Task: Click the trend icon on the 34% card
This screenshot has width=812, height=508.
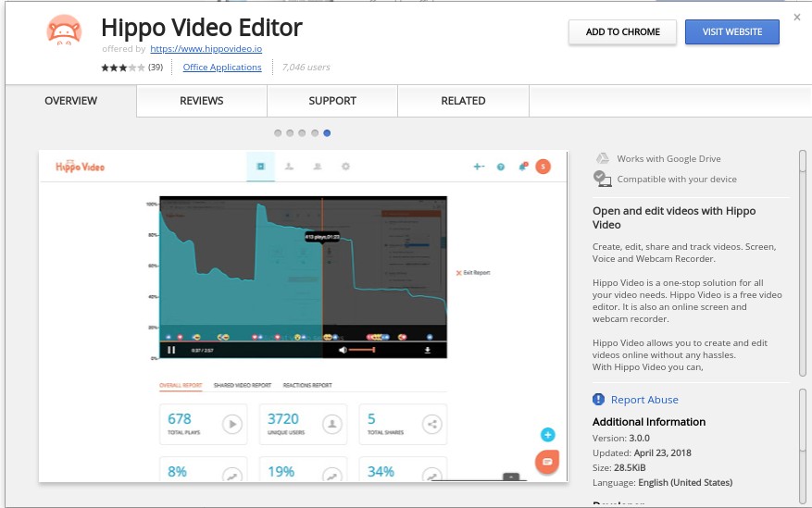Action: (x=431, y=475)
